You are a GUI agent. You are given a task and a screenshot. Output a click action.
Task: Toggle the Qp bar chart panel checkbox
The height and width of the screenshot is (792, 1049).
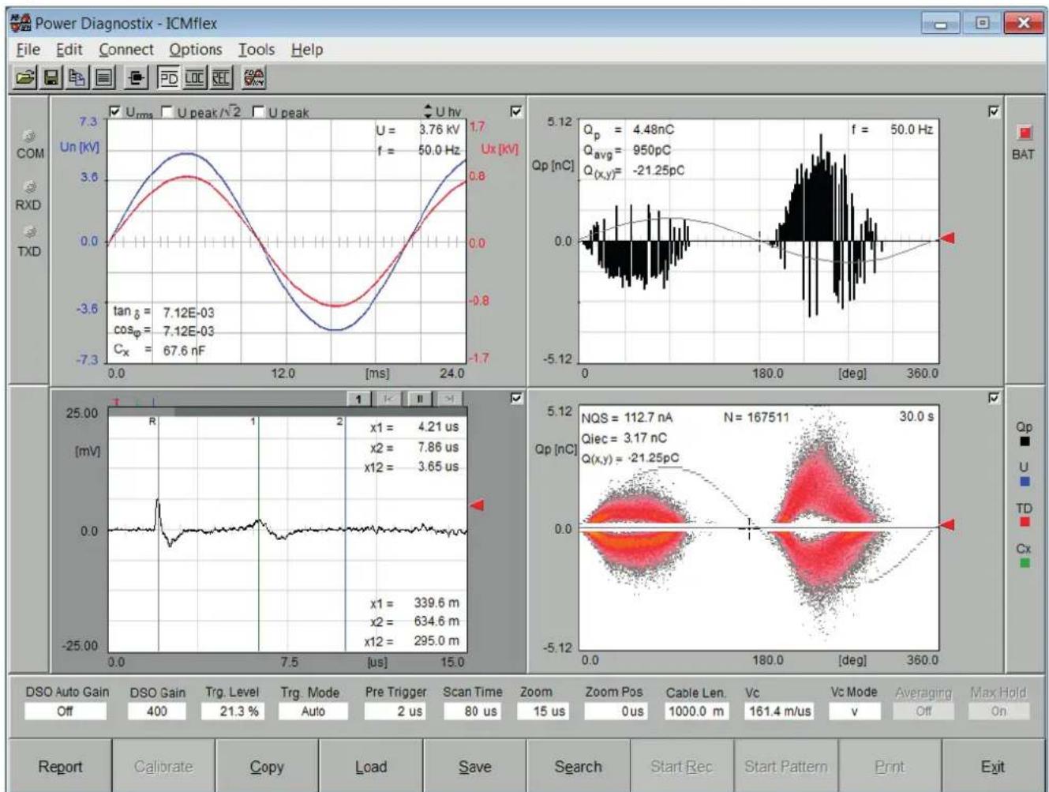[994, 111]
